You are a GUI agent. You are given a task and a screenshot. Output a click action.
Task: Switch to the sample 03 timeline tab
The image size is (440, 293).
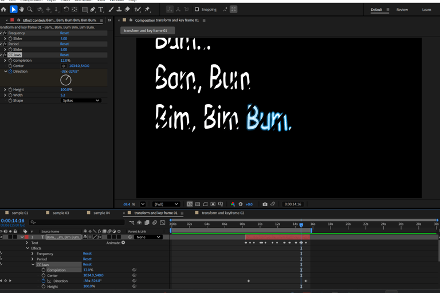pyautogui.click(x=61, y=213)
